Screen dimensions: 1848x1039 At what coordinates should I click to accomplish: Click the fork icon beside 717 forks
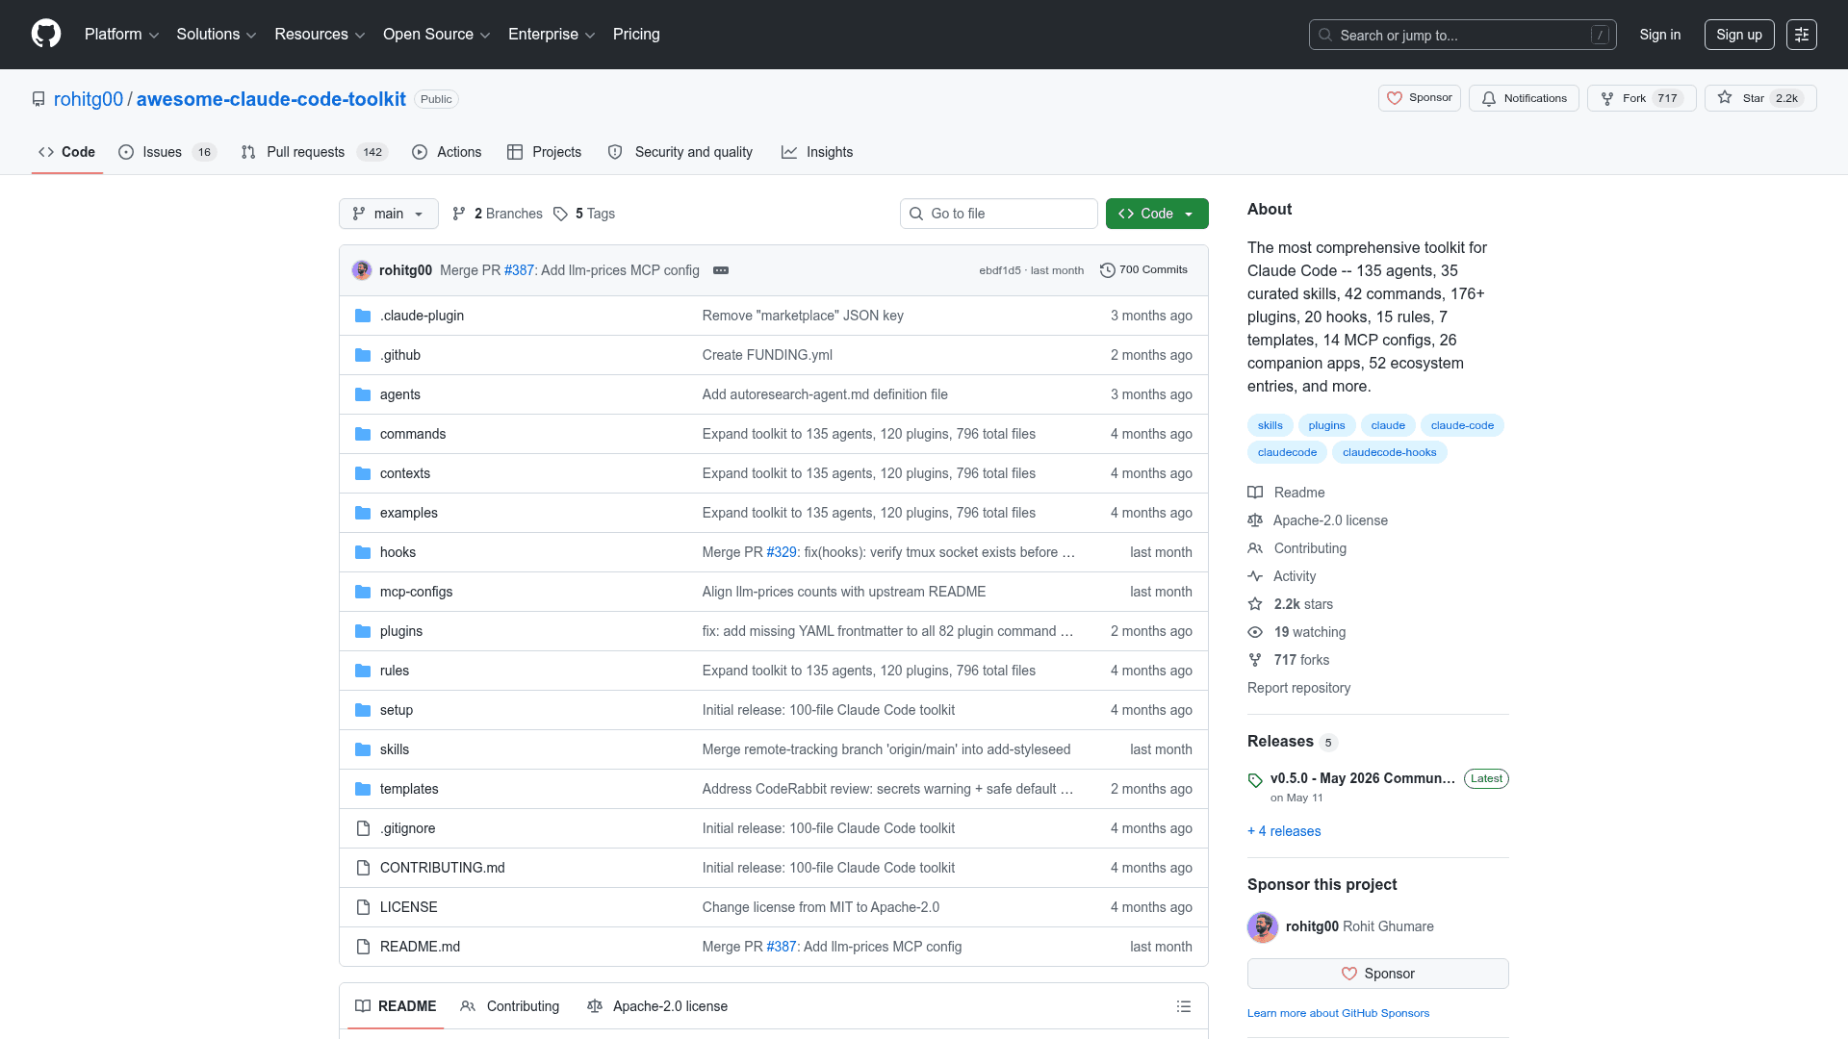coord(1255,660)
